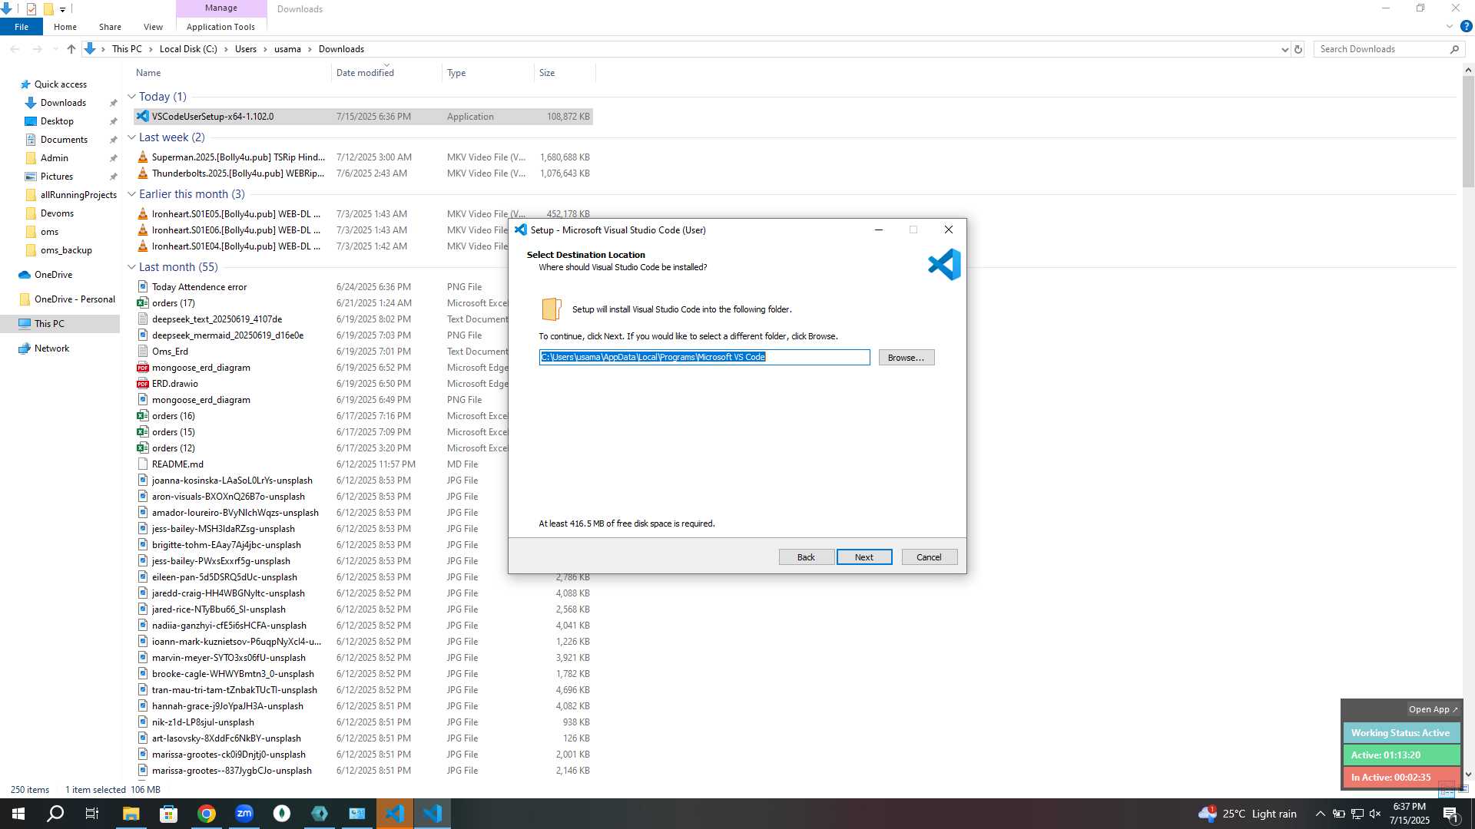Collapse the Last week (2) group

(x=131, y=137)
